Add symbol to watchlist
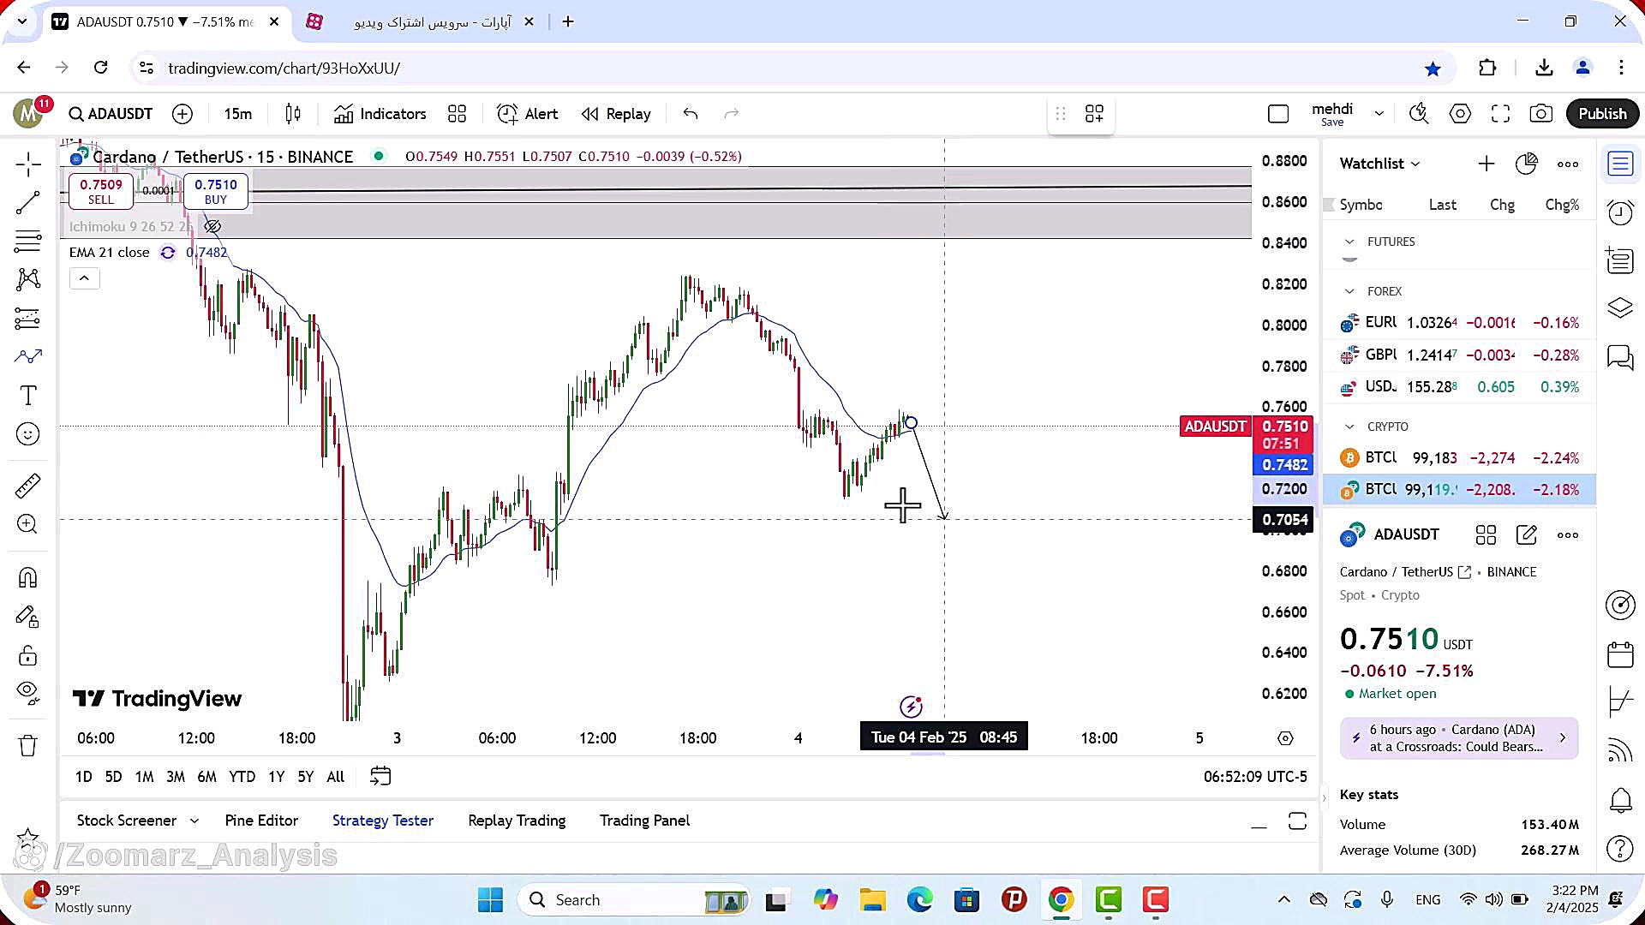The width and height of the screenshot is (1645, 925). coord(1486,164)
